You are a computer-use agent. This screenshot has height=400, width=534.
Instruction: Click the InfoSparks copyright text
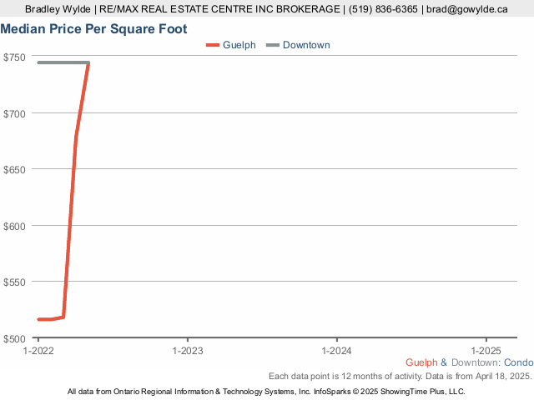[x=390, y=392]
